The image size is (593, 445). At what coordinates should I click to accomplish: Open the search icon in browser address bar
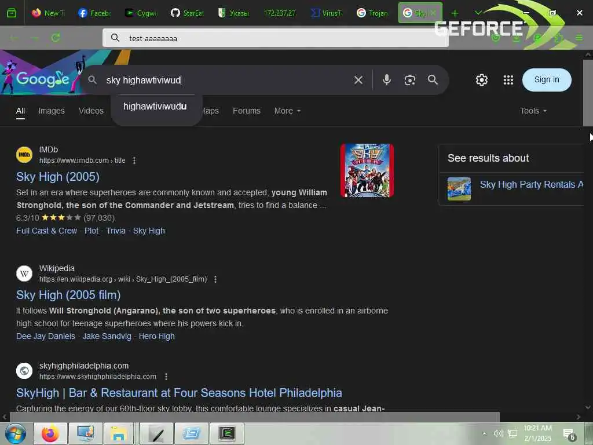115,38
